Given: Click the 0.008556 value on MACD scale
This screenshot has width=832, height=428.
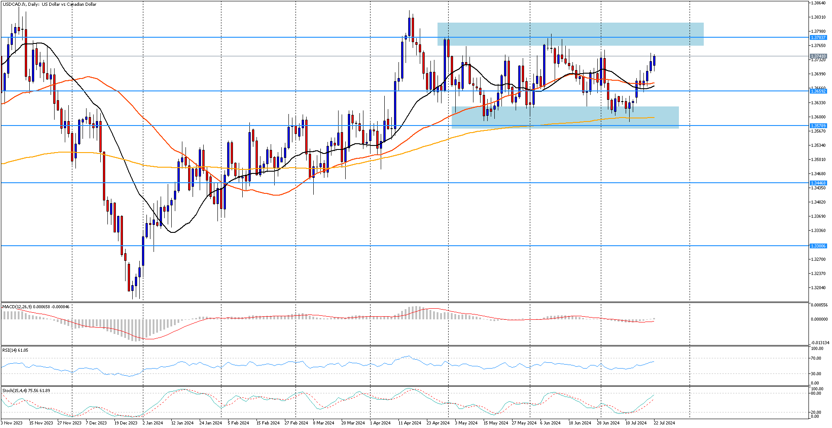Looking at the screenshot, I should [x=819, y=305].
